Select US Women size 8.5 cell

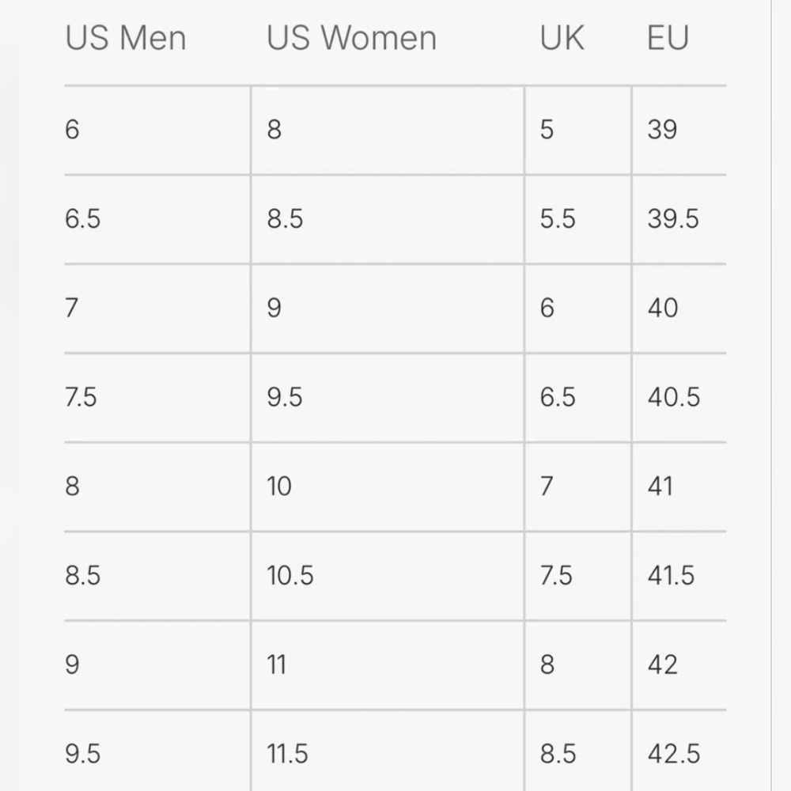388,219
